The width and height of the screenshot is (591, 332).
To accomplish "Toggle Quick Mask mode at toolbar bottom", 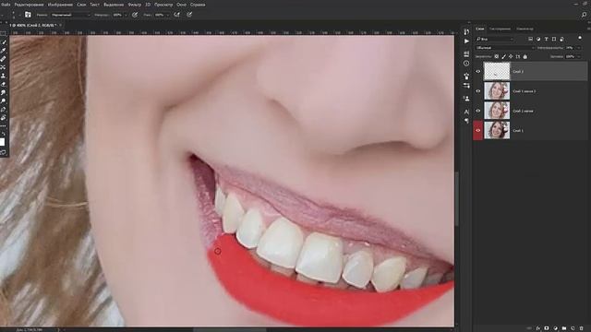I will tap(3, 152).
